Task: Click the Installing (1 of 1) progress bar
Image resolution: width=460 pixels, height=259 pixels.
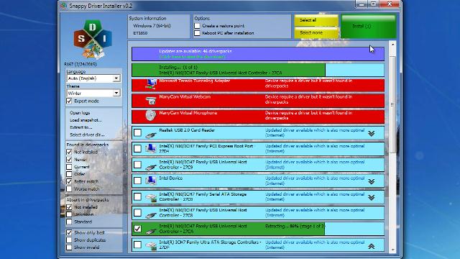Action: (258, 70)
